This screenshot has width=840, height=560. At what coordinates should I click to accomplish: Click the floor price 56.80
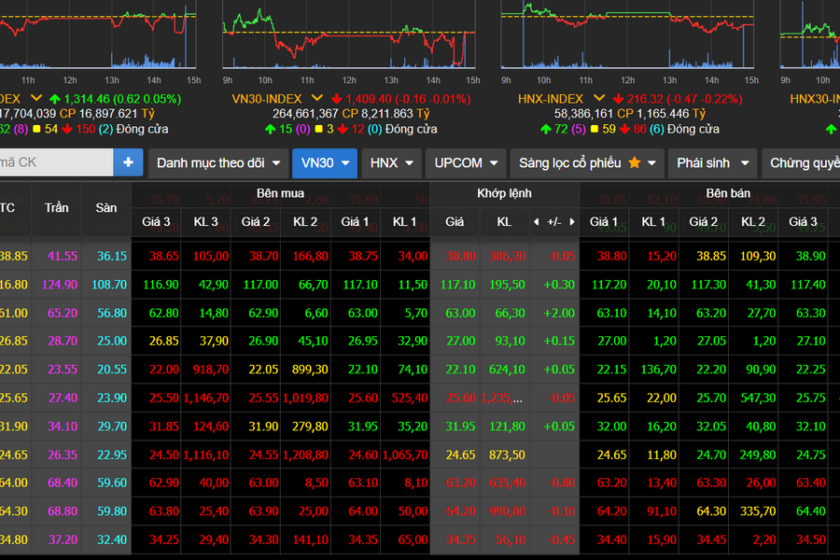112,313
